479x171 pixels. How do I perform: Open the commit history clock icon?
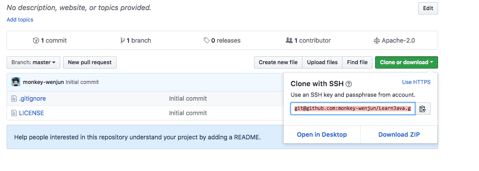(x=36, y=40)
